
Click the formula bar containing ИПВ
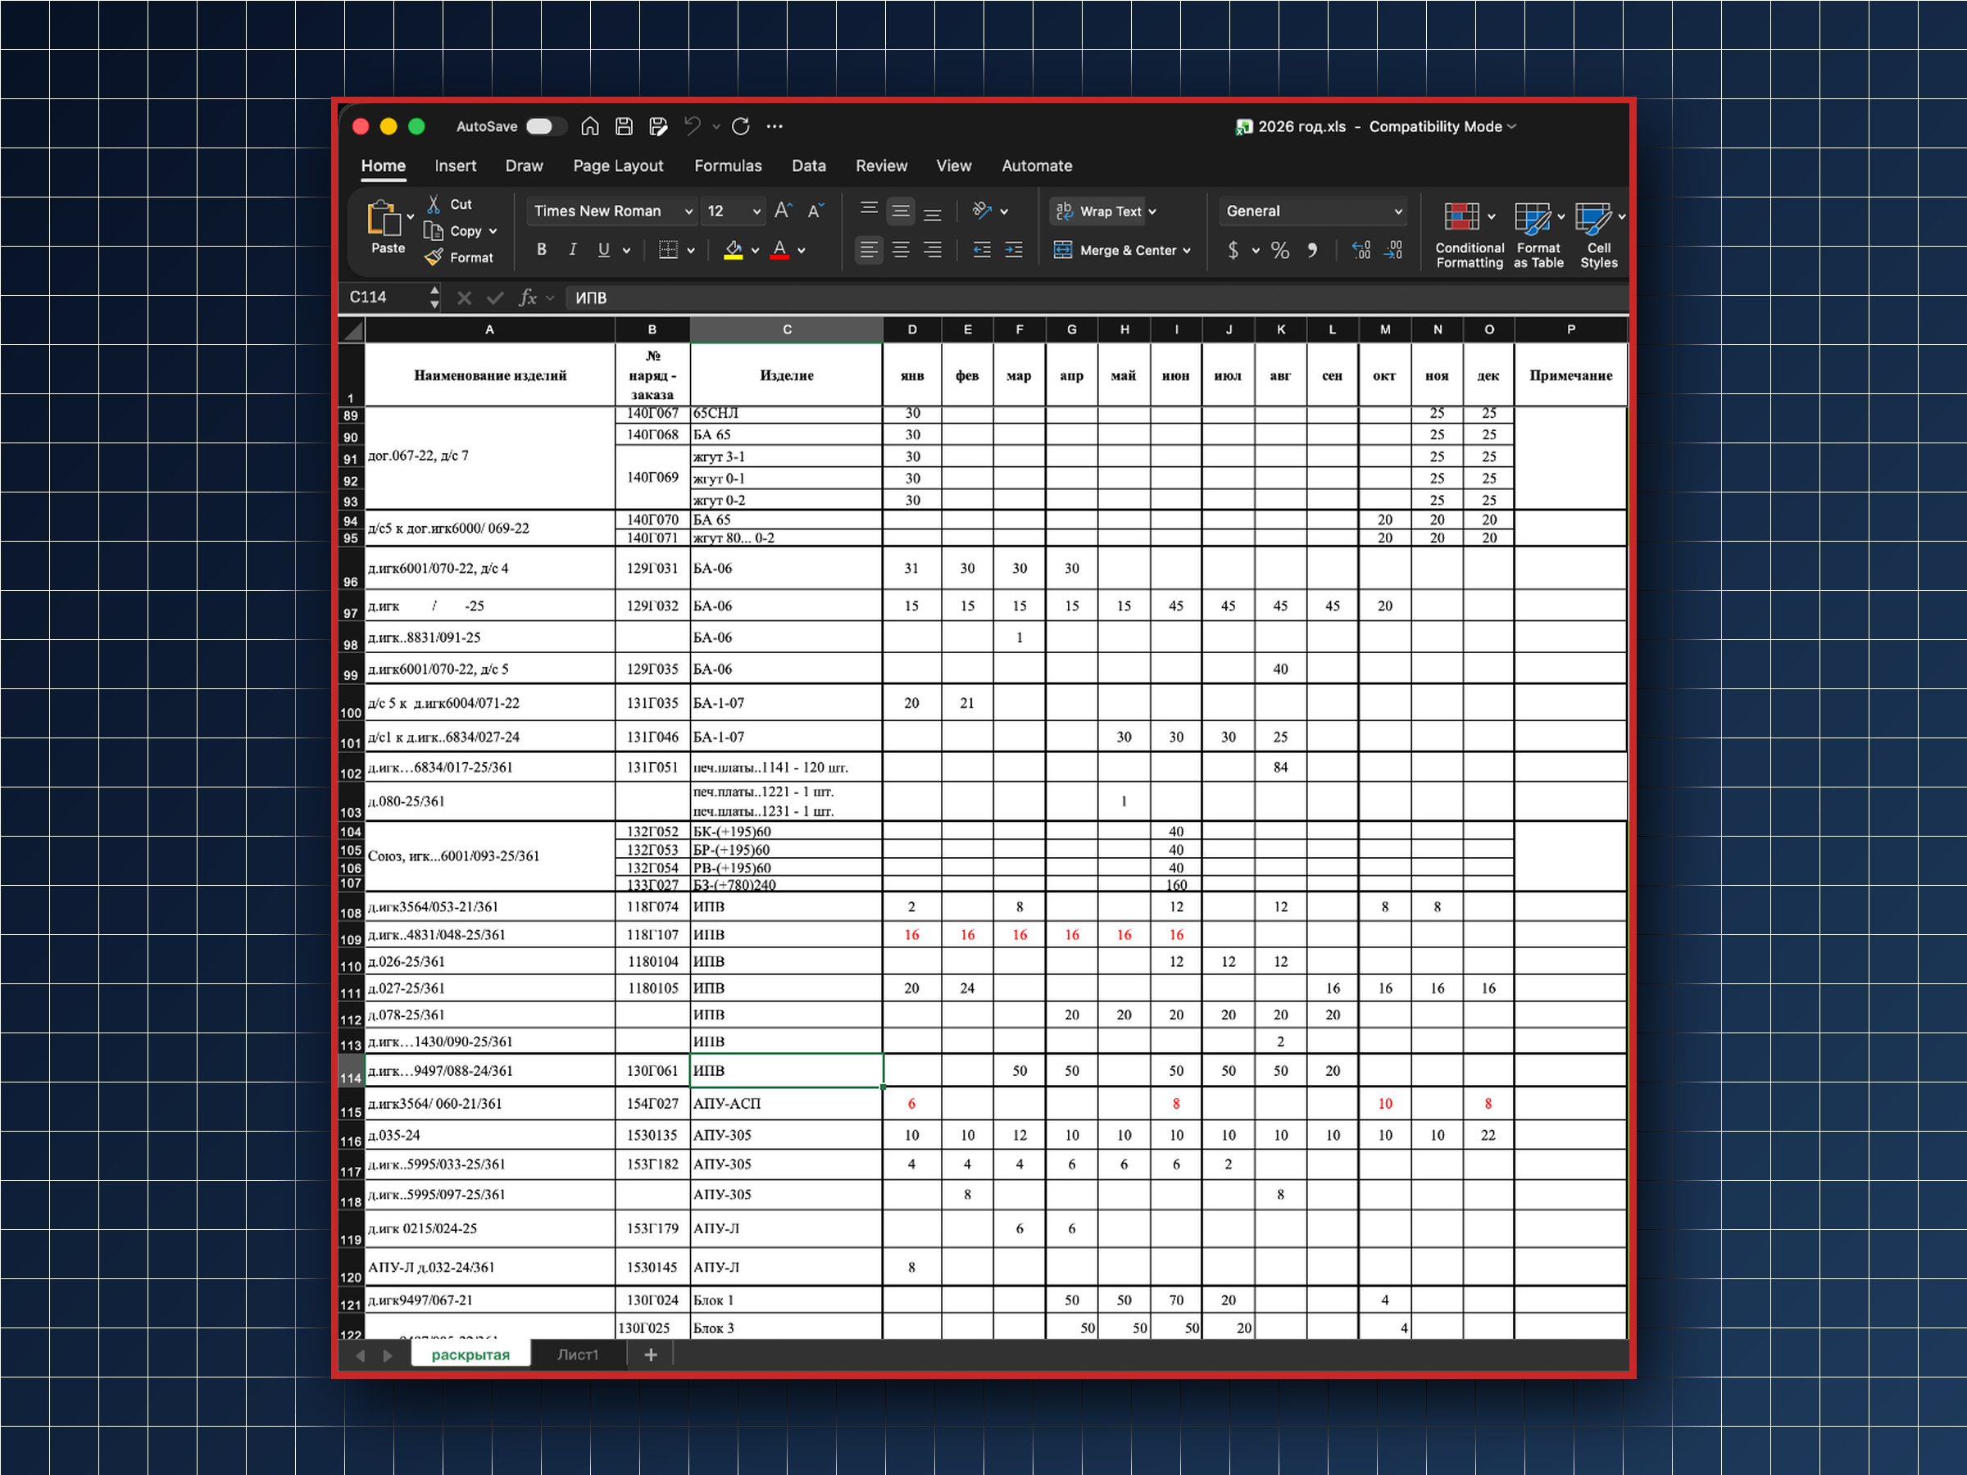point(1097,297)
